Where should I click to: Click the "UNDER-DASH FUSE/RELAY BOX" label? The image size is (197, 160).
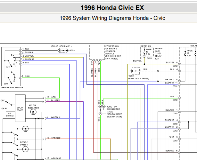click(158, 53)
